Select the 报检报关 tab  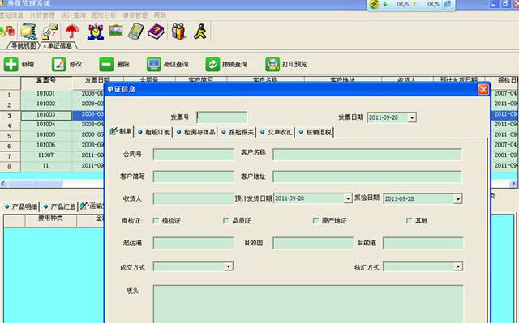point(238,132)
